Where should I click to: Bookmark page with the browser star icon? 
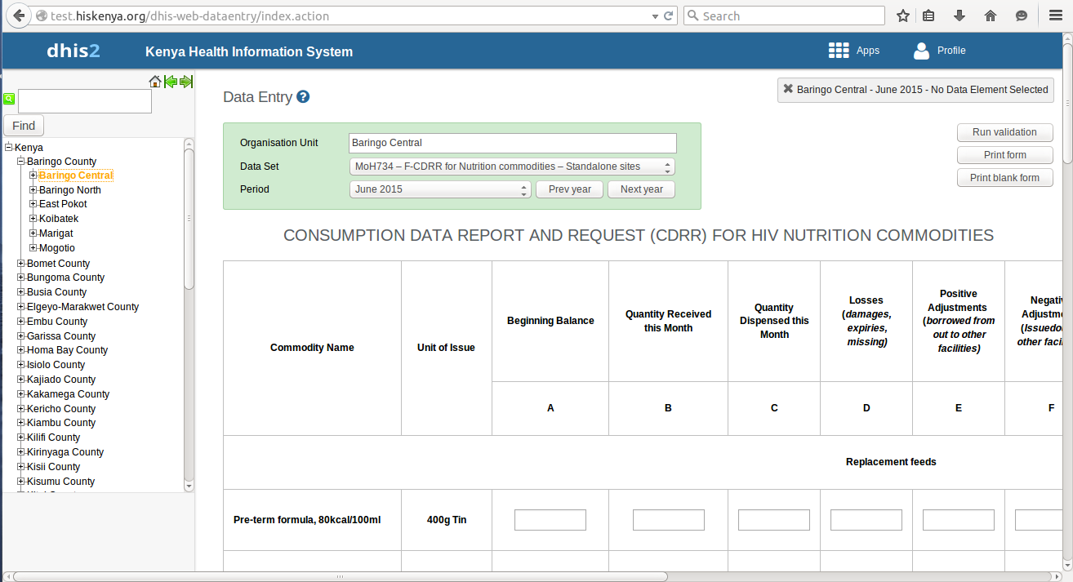(902, 16)
